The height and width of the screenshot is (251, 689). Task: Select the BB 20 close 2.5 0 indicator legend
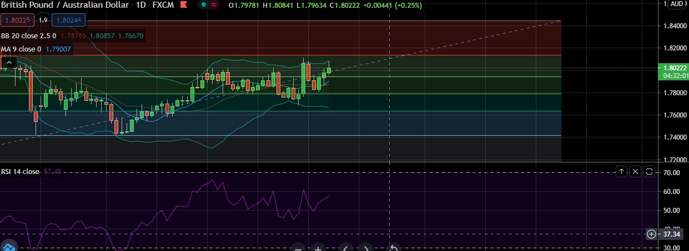pos(29,35)
